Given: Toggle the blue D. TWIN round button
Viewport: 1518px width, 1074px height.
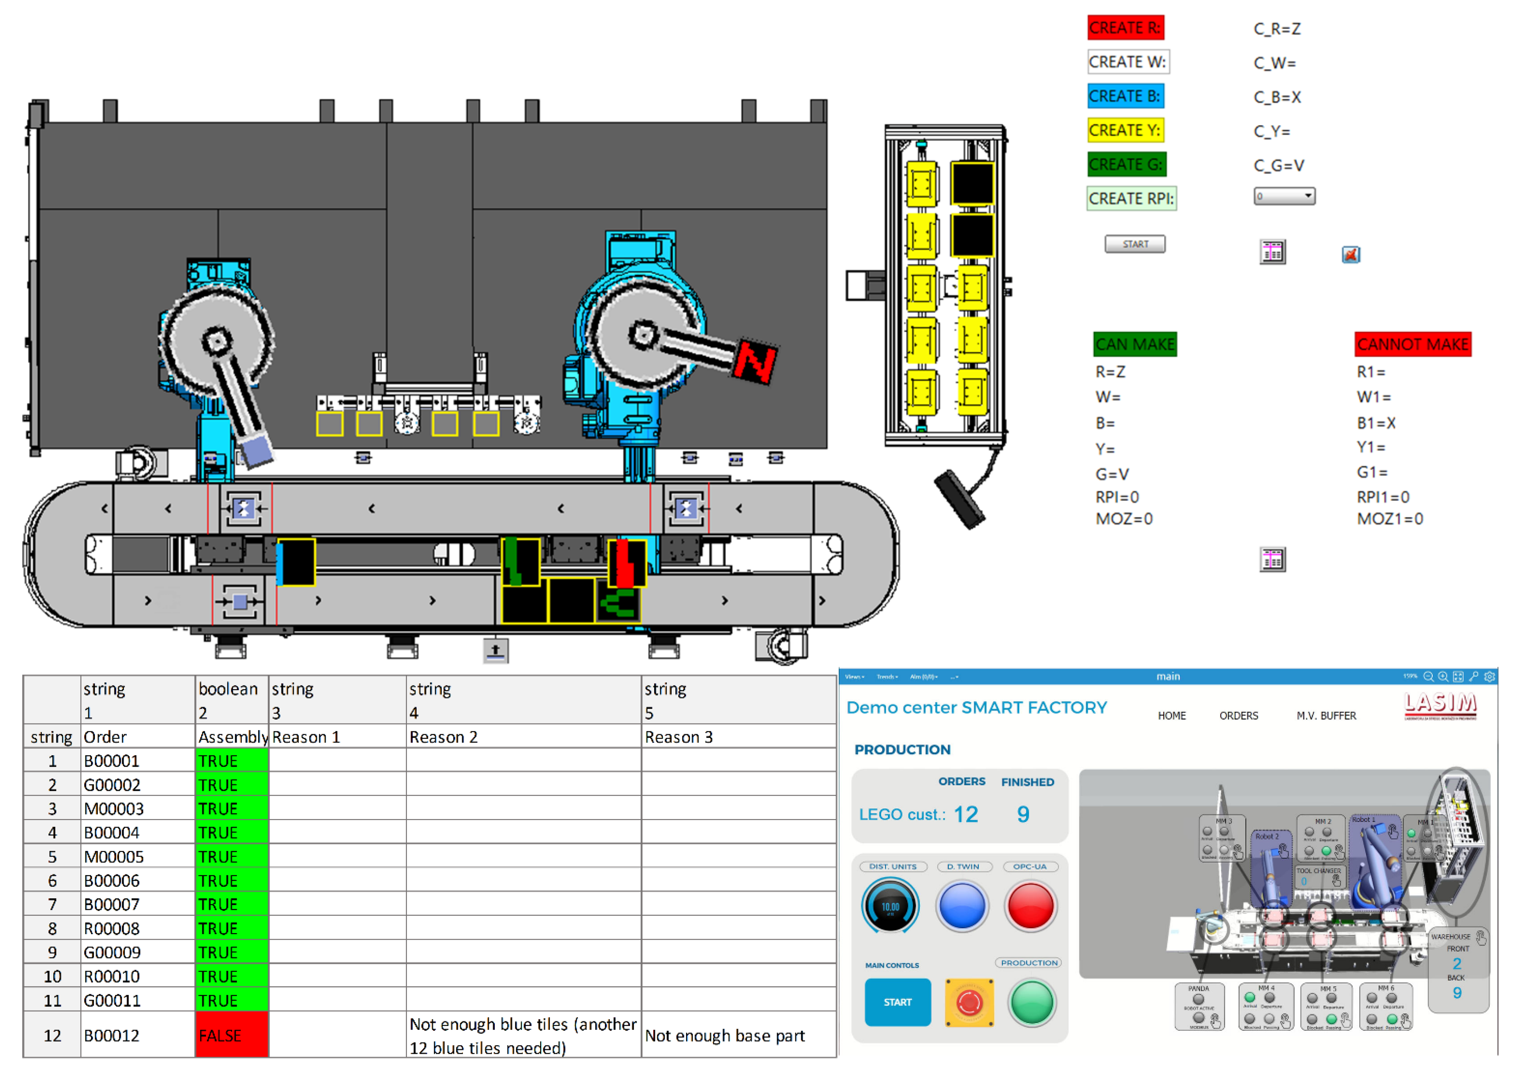Looking at the screenshot, I should [962, 906].
